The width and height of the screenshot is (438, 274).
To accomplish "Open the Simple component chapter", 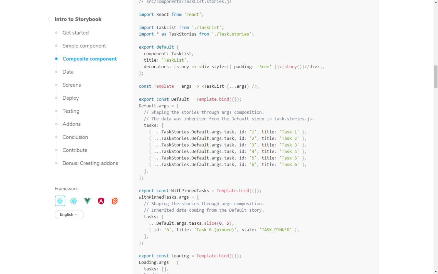I will [84, 46].
